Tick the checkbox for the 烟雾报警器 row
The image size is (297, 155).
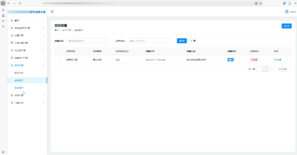pyautogui.click(x=59, y=60)
